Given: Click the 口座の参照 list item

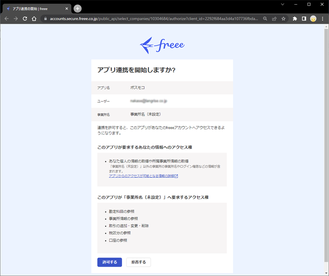Looking at the screenshot, I should coord(118,241).
